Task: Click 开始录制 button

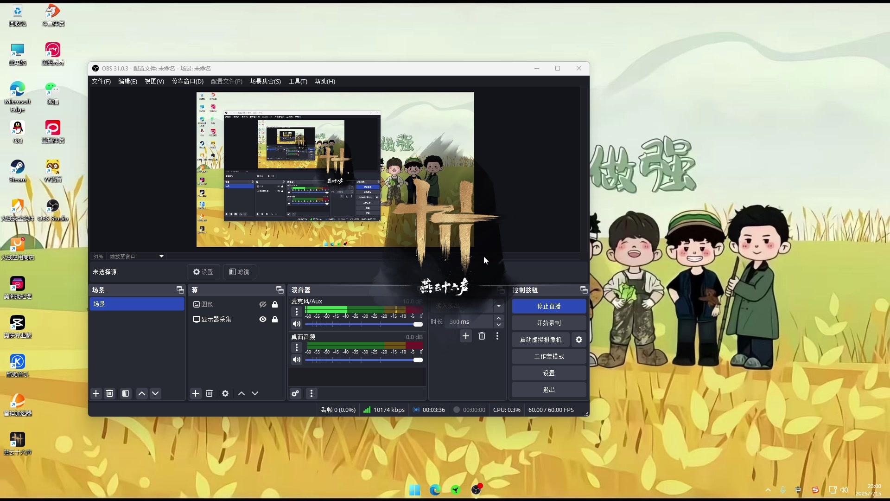Action: pos(549,323)
